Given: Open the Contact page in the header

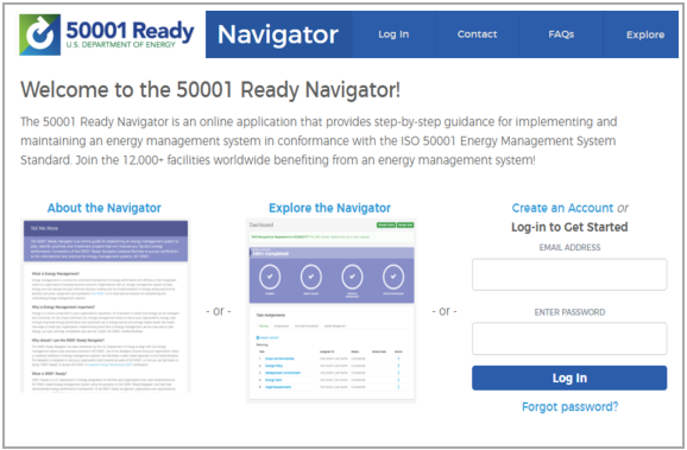Looking at the screenshot, I should [x=477, y=35].
